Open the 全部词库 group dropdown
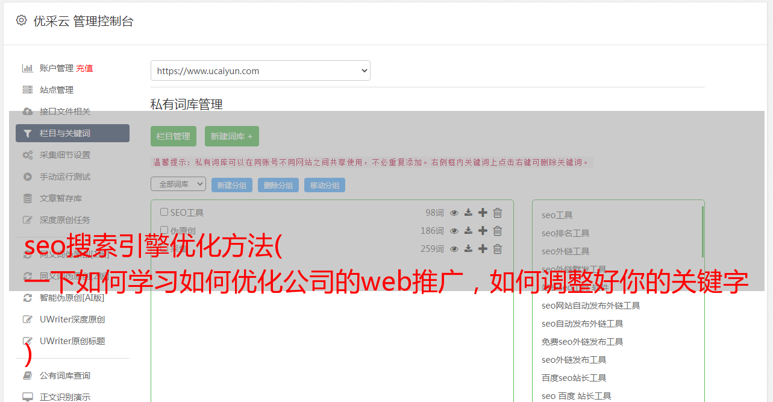Viewport: 773px width, 402px height. pyautogui.click(x=178, y=184)
